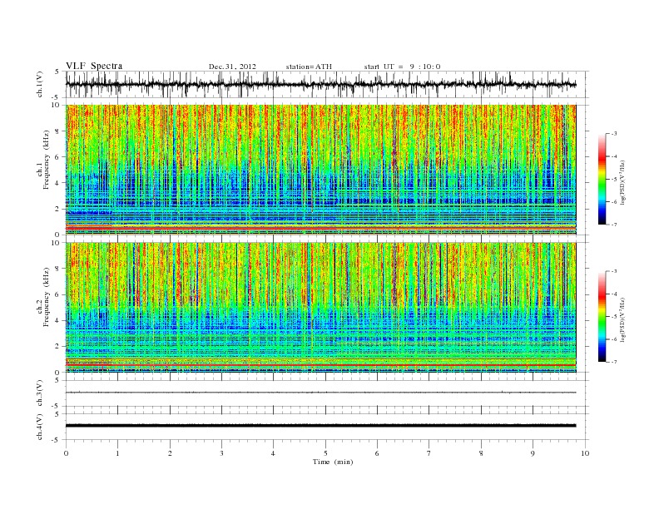Click the '10' tick on the time axis
This screenshot has height=509, width=659.
[585, 453]
